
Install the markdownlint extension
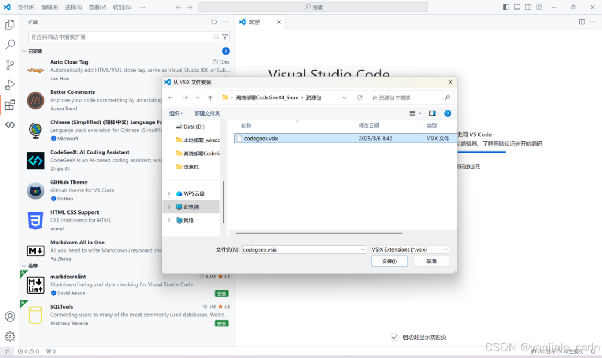(221, 293)
